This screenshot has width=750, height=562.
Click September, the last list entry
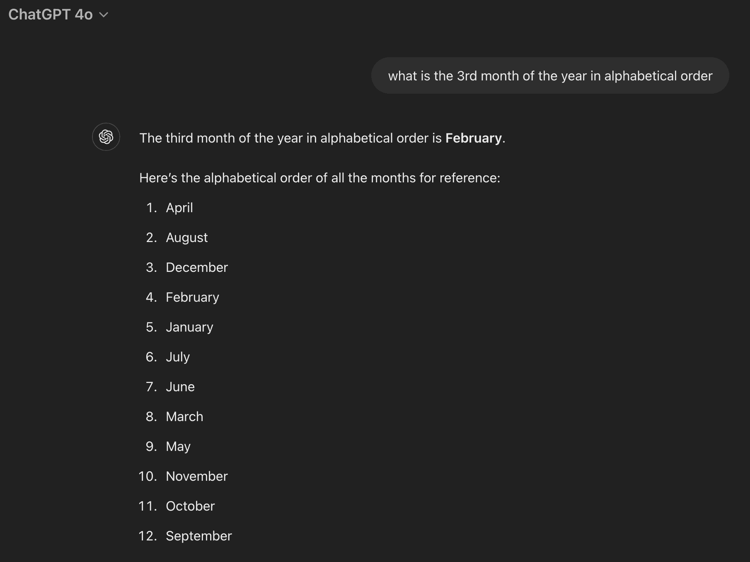[x=199, y=536]
